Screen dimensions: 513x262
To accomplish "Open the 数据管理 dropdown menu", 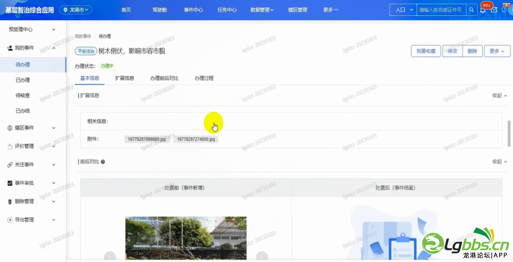I will (262, 10).
